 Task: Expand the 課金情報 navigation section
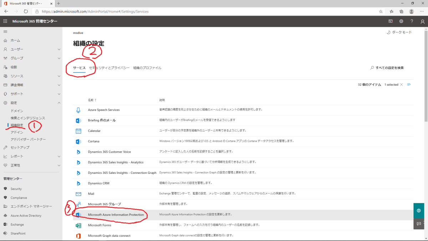click(59, 85)
